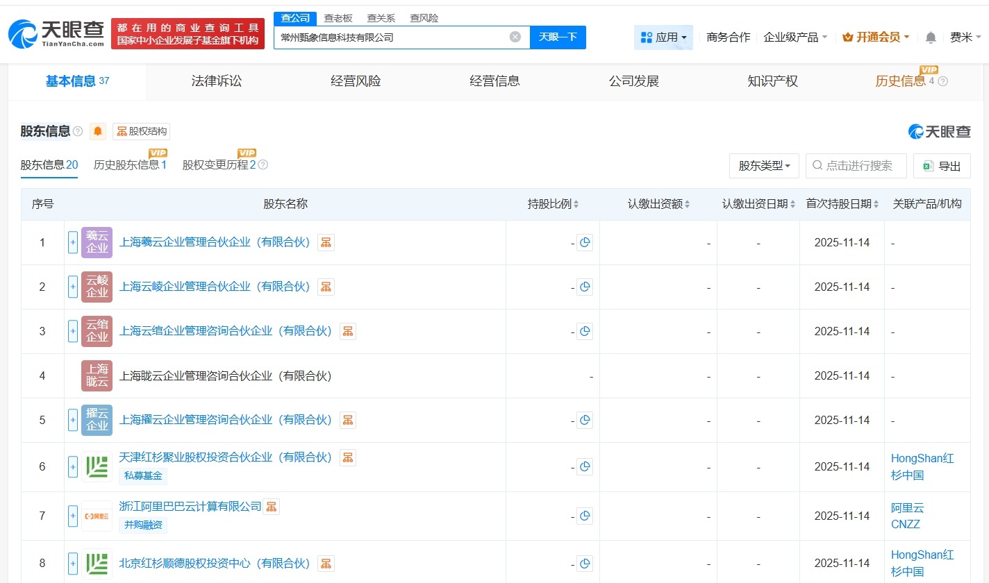This screenshot has width=989, height=583.
Task: Open the 应用 dropdown in the header
Action: [x=663, y=37]
